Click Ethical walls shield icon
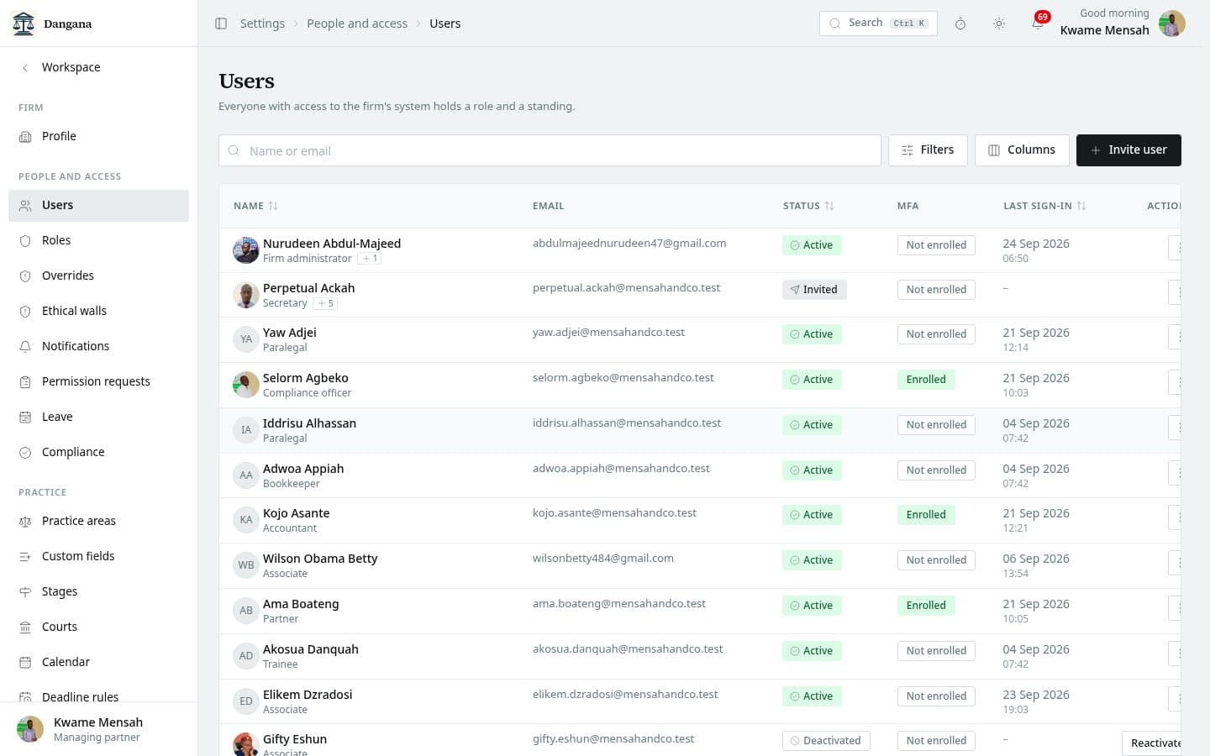This screenshot has height=756, width=1210. (25, 311)
